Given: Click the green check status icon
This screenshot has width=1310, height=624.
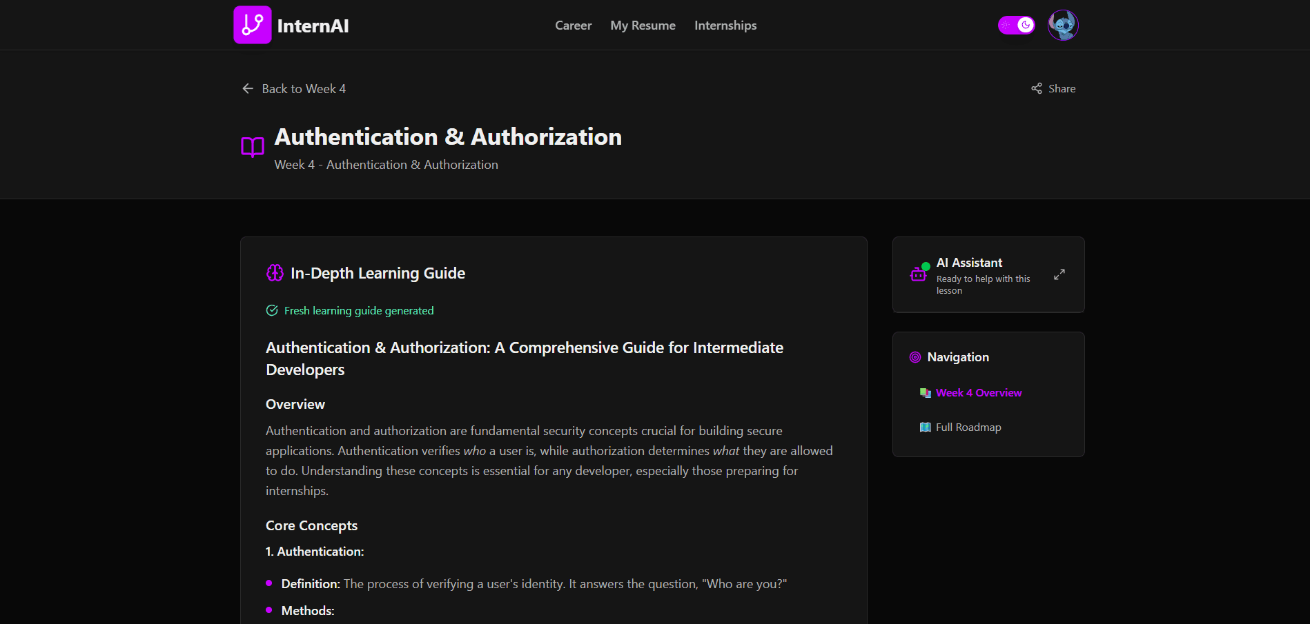Looking at the screenshot, I should click(272, 311).
